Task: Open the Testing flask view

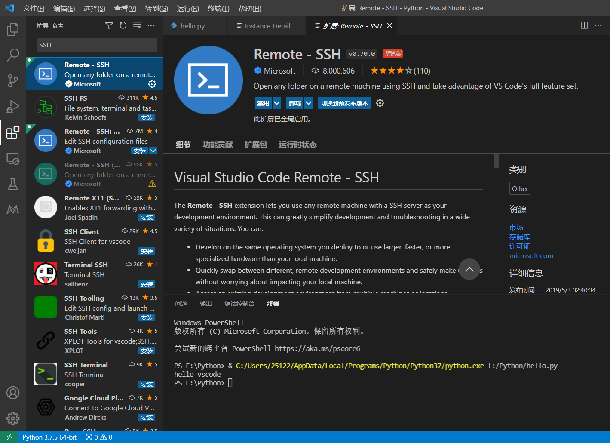Action: 13,184
